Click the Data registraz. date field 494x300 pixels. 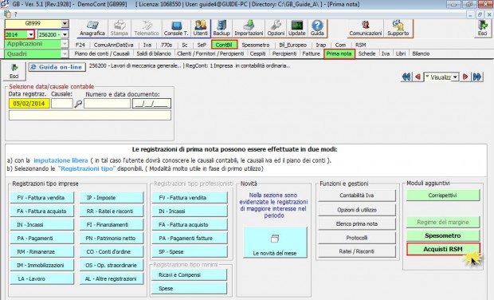[x=29, y=104]
